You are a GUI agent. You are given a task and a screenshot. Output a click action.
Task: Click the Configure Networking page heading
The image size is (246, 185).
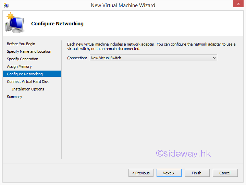tap(57, 24)
